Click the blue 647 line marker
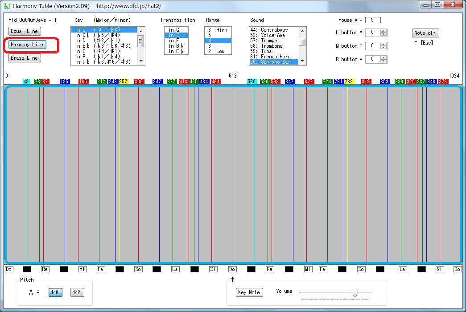This screenshot has height=312, width=466. pos(290,82)
